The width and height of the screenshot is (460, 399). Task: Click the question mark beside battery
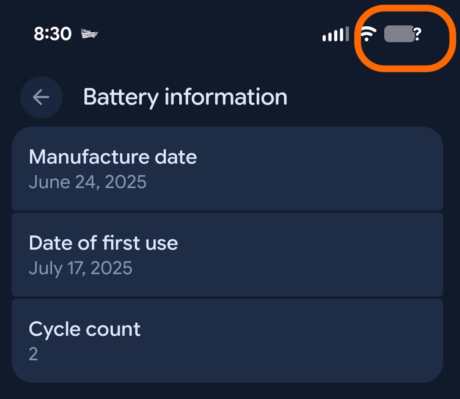click(417, 34)
